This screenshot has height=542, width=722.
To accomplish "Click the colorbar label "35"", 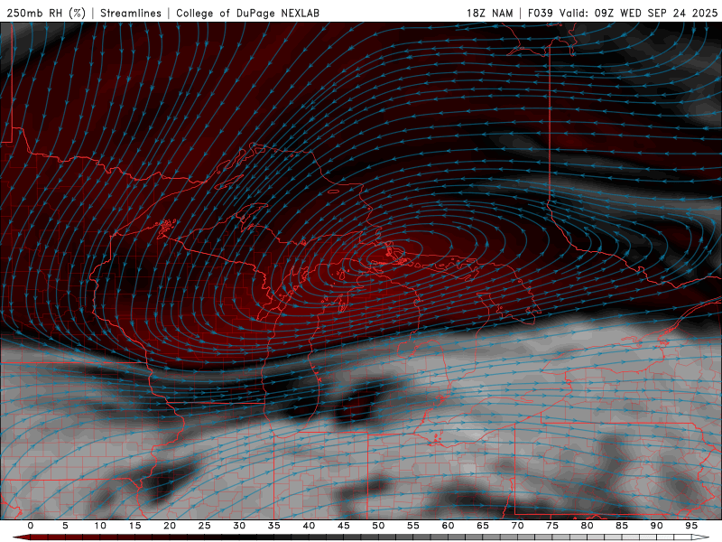I will coord(274,526).
